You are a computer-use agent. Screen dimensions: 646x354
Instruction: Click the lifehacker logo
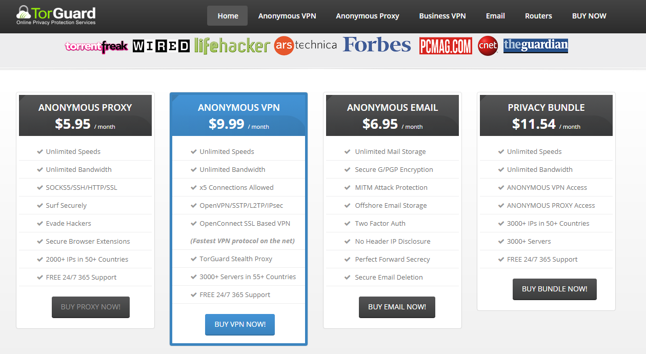(x=232, y=46)
